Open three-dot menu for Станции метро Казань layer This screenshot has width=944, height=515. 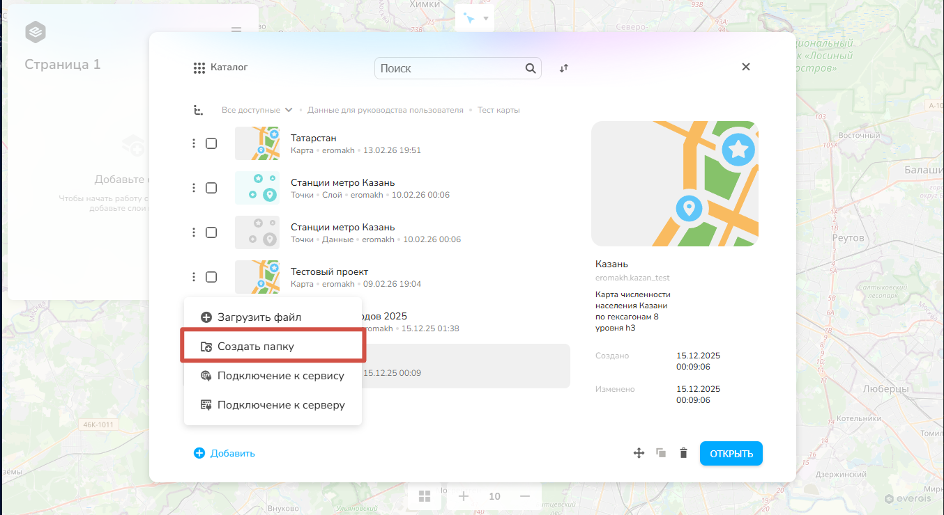tap(194, 188)
